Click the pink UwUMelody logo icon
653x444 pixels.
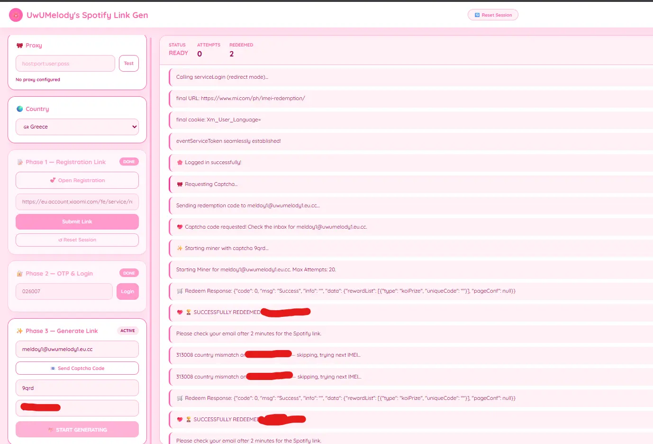click(16, 15)
